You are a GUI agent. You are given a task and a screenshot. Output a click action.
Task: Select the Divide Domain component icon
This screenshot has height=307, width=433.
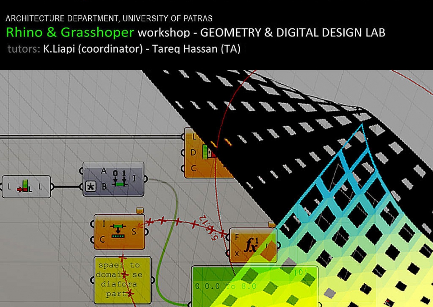118,231
